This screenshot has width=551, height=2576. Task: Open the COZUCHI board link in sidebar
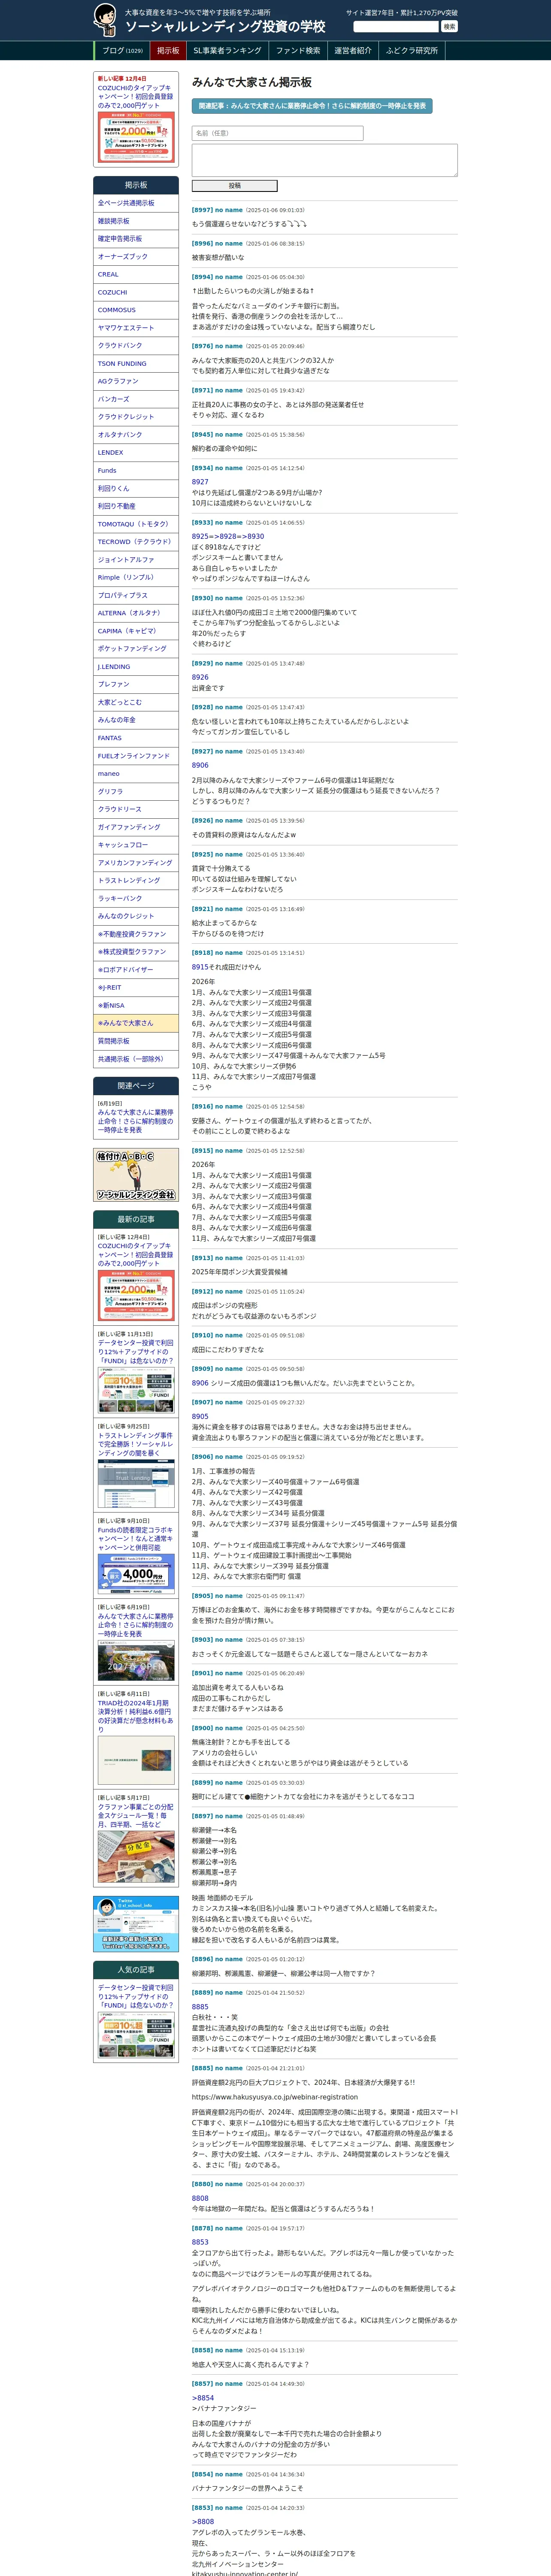[x=136, y=292]
